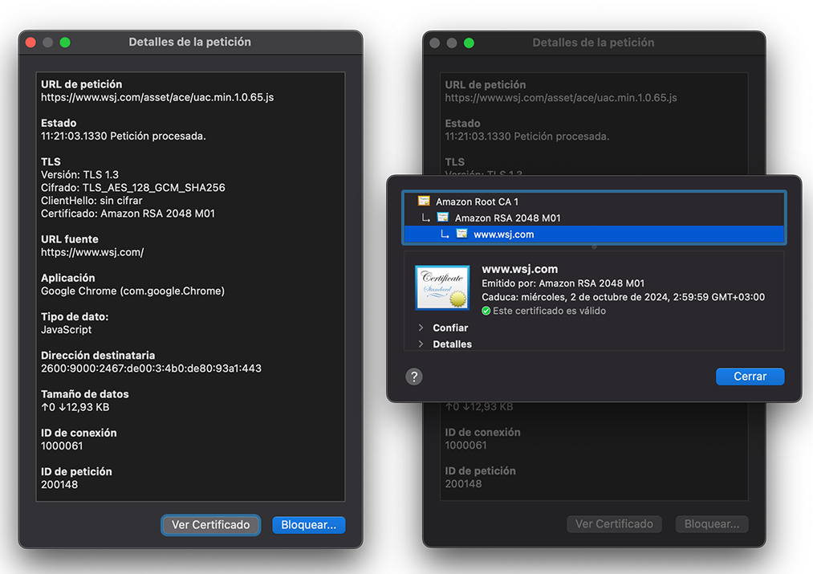
Task: Expand the Detalles section
Action: pyautogui.click(x=421, y=344)
